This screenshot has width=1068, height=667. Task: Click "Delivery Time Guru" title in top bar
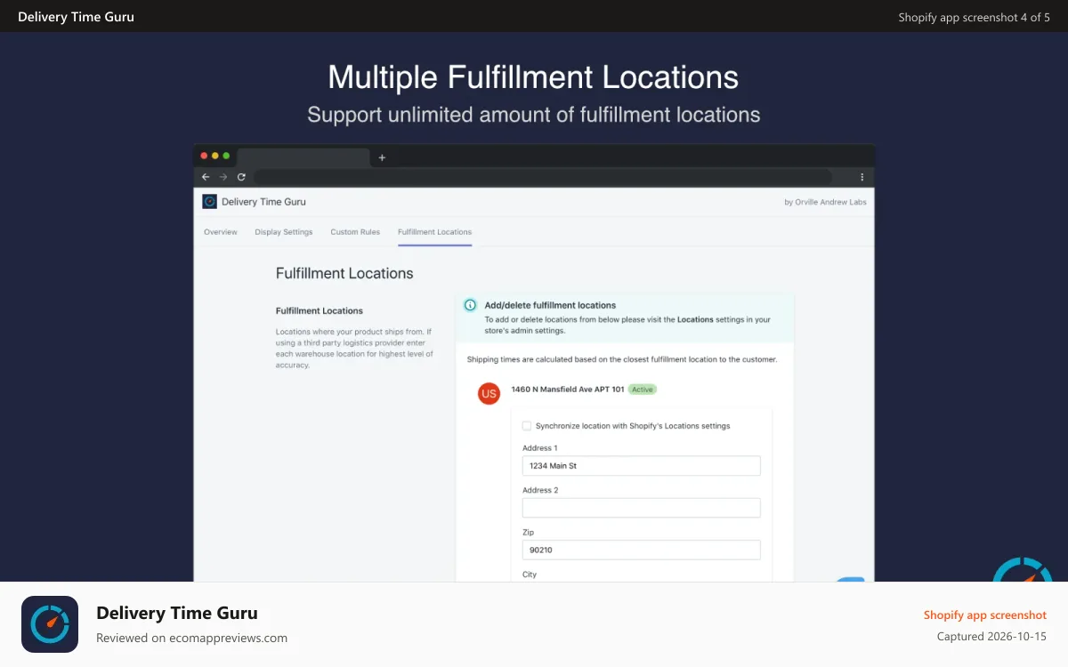click(76, 17)
